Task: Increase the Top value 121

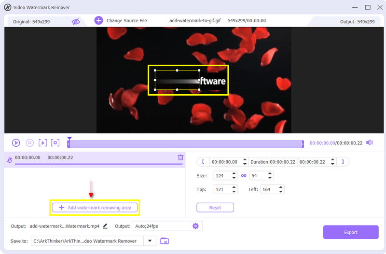Action: (x=234, y=187)
